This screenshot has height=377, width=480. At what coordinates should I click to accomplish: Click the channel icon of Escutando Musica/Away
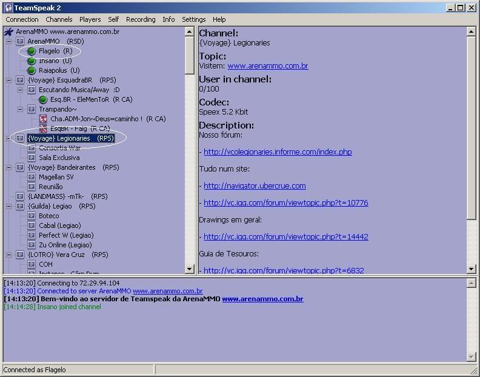point(32,90)
